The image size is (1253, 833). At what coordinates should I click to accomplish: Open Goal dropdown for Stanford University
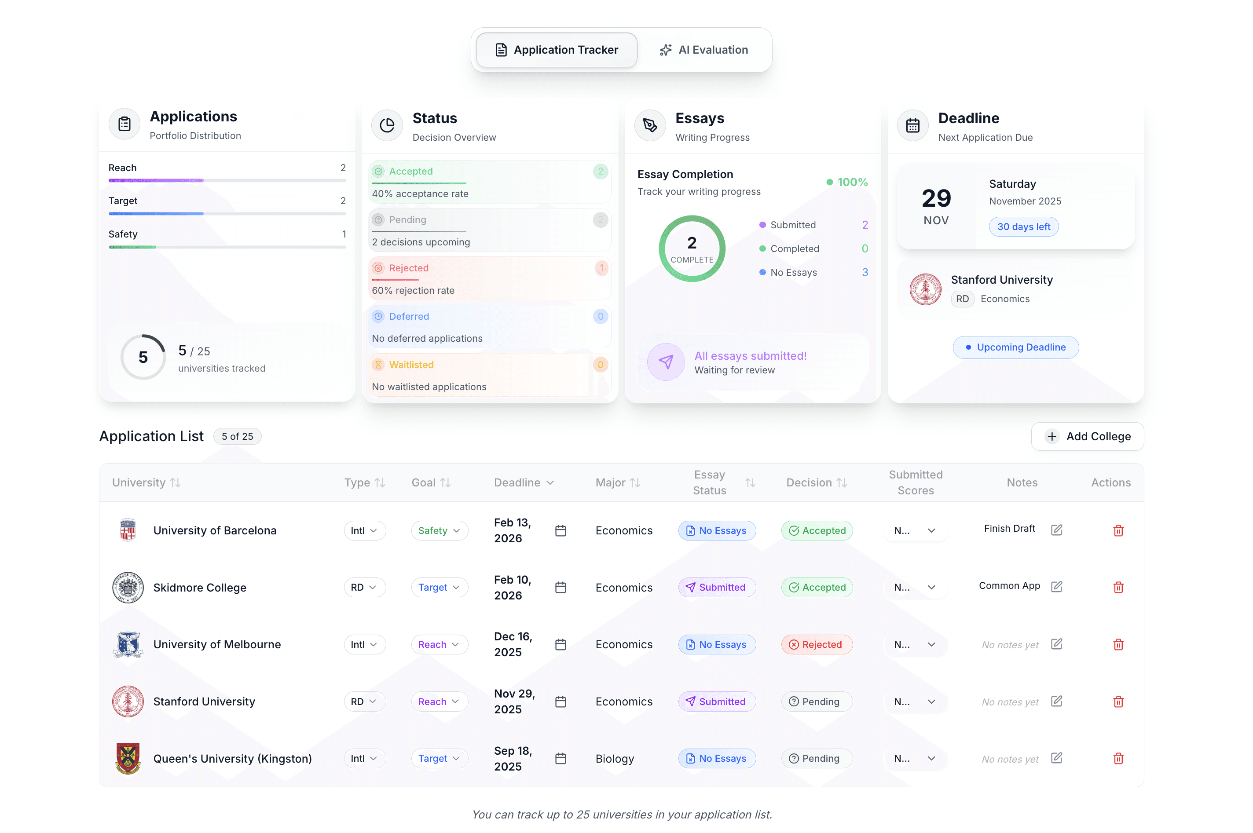439,702
